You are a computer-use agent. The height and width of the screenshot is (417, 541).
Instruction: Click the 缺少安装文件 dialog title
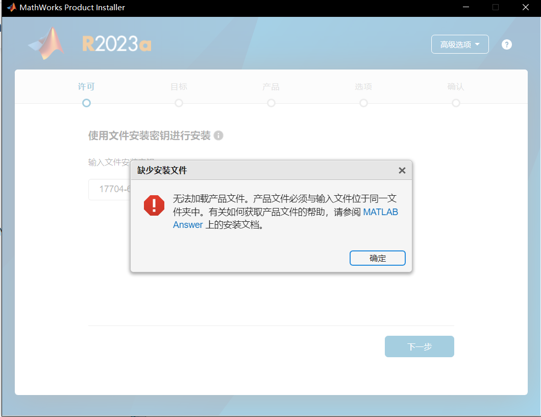162,170
